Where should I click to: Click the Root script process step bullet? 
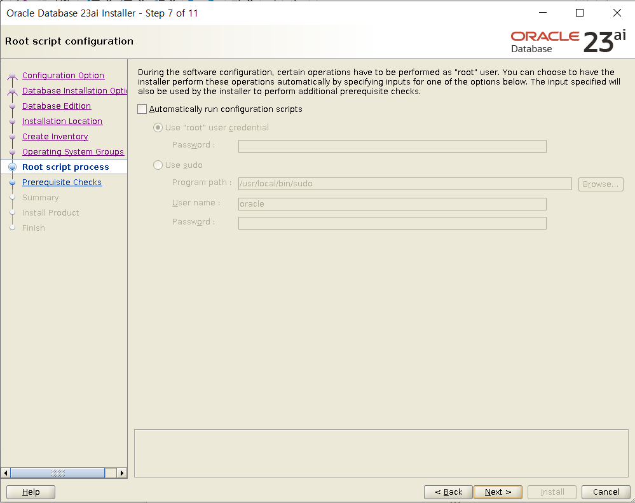coord(13,167)
